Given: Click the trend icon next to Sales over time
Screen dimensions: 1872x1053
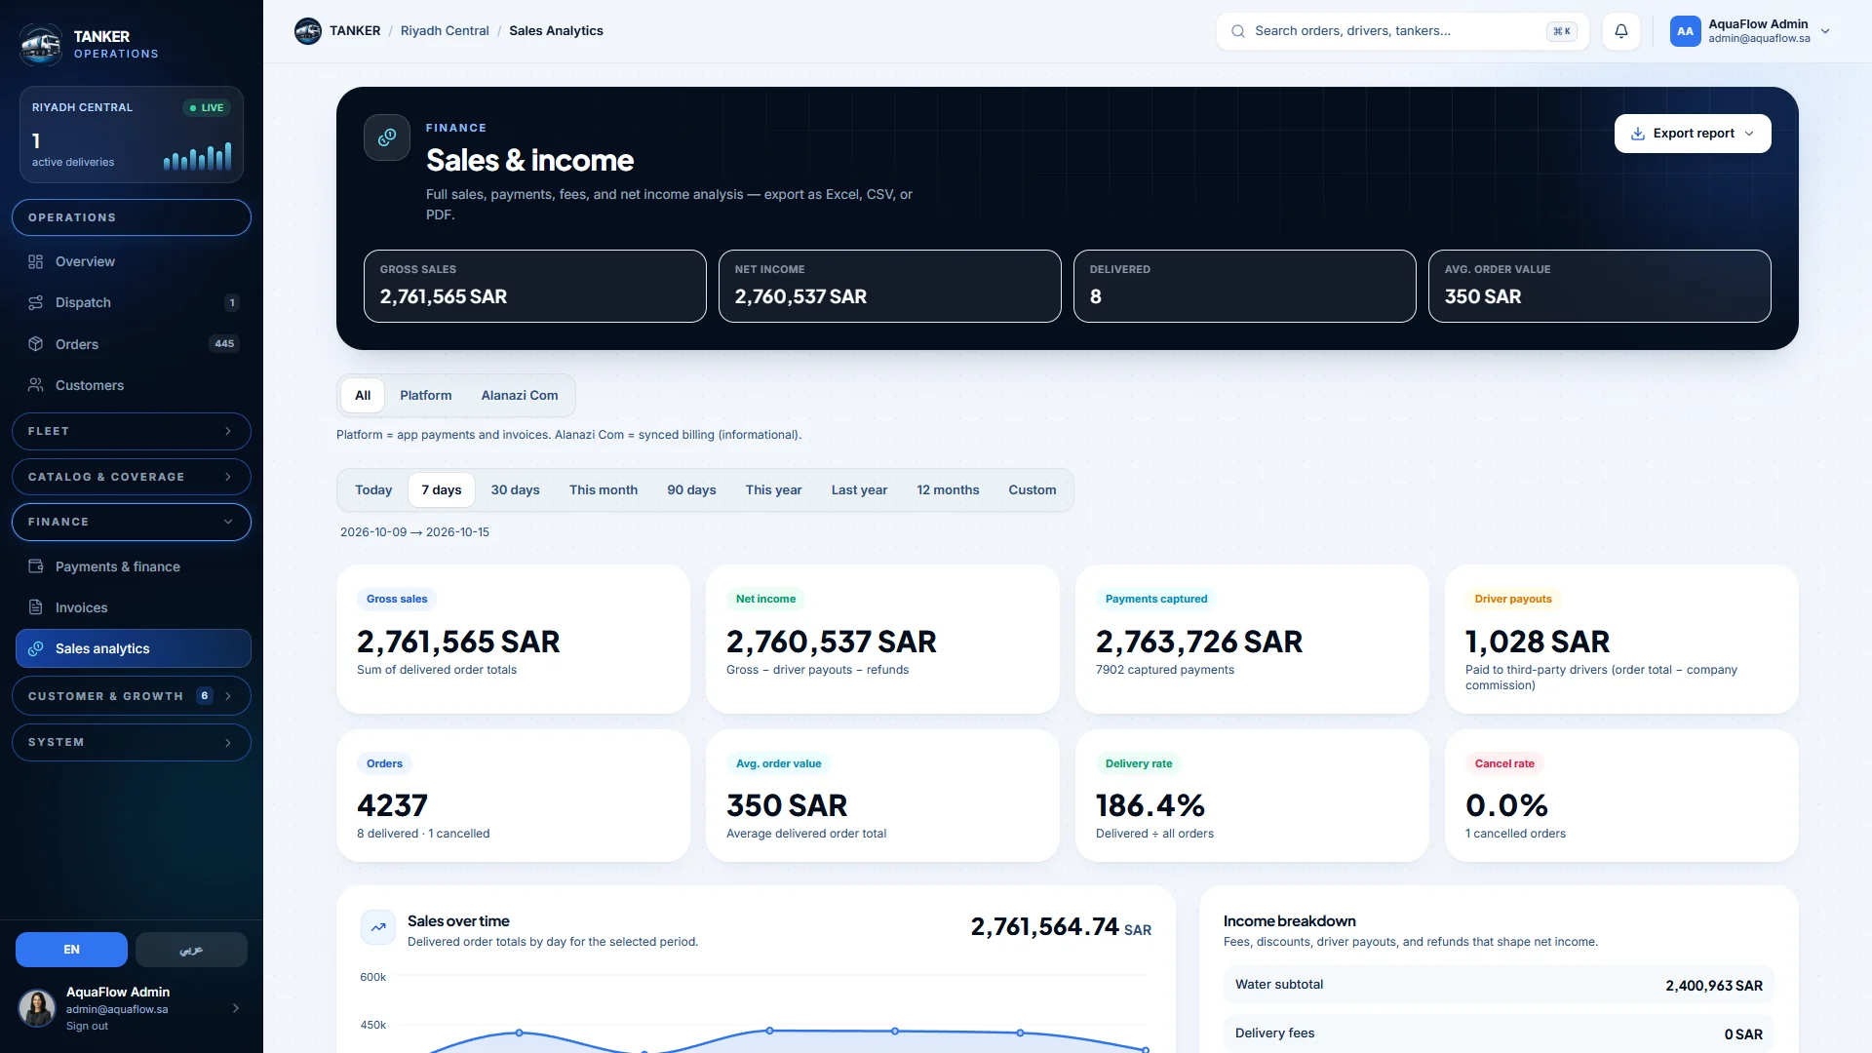Looking at the screenshot, I should pos(378,927).
